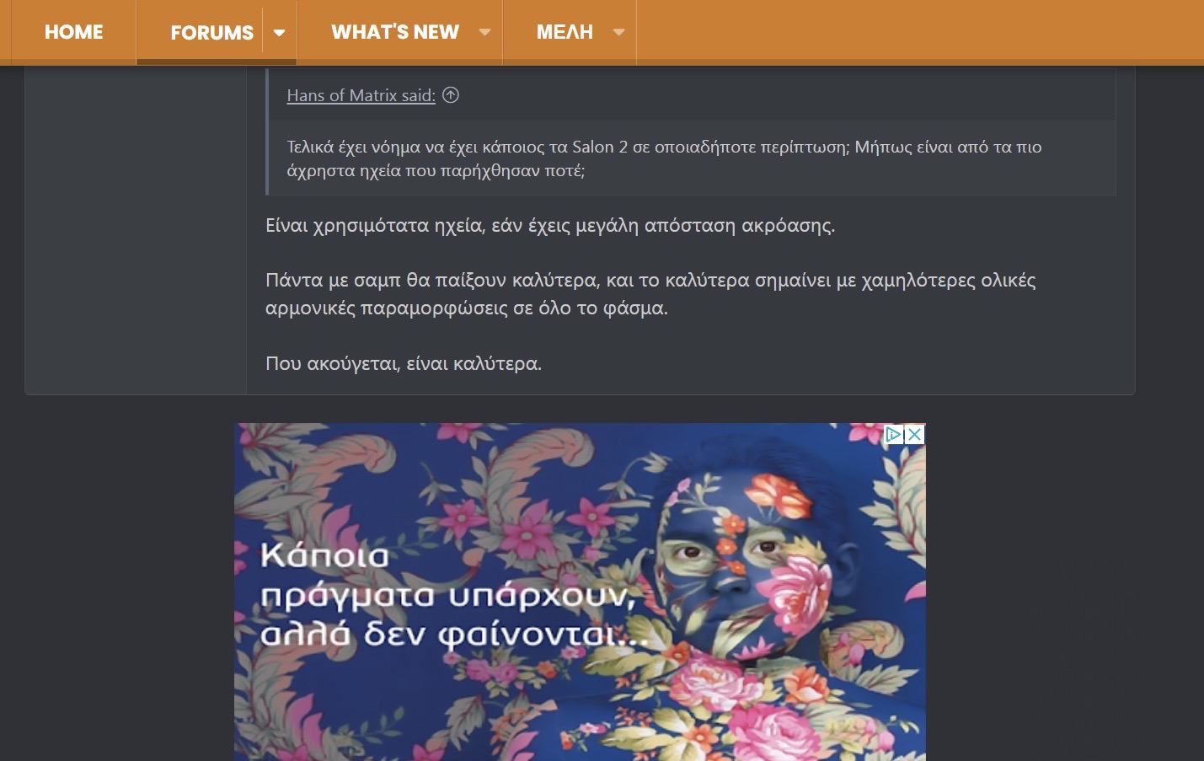The height and width of the screenshot is (761, 1204).
Task: Expand the FORUMS dropdown arrow
Action: click(x=280, y=33)
